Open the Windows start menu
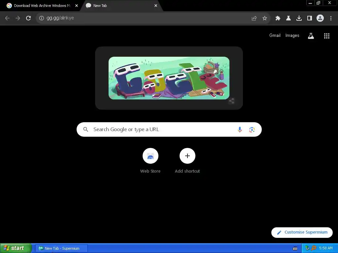This screenshot has height=253, width=338. click(16, 248)
